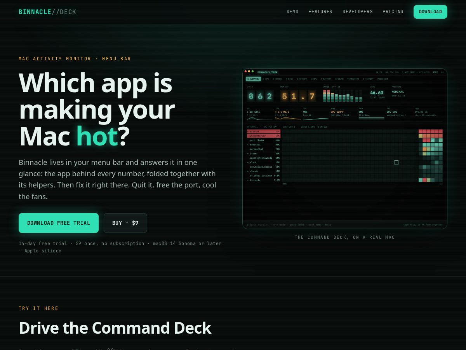Open the 7 BATTERY tab in the deck

(326, 79)
